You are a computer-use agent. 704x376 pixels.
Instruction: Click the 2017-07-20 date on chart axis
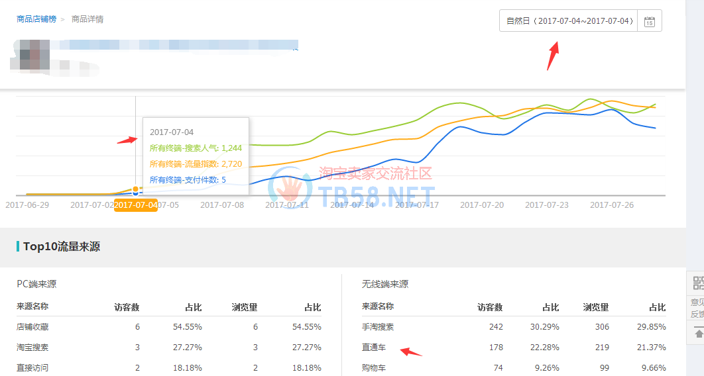tap(482, 205)
